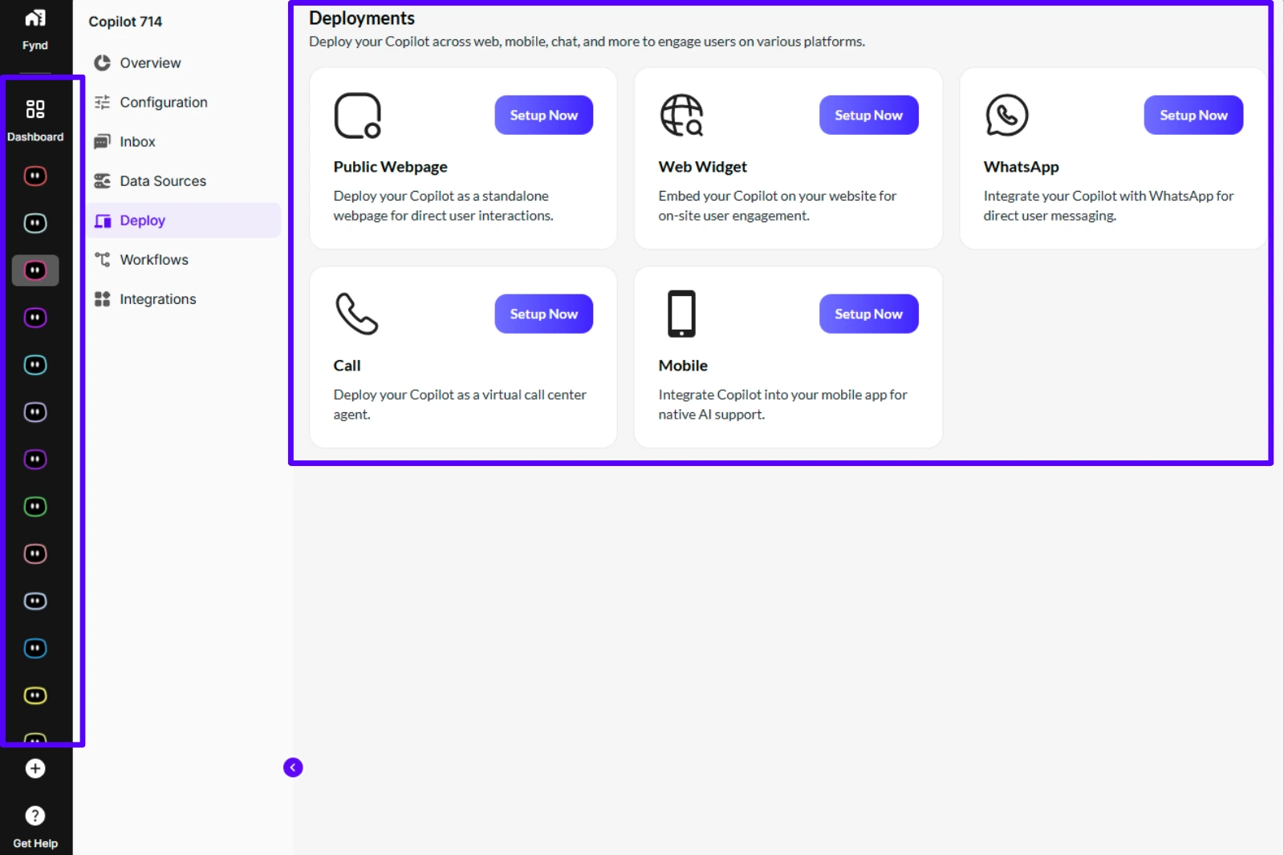This screenshot has height=855, width=1284.
Task: Open Get Help from the bottom left
Action: click(35, 815)
